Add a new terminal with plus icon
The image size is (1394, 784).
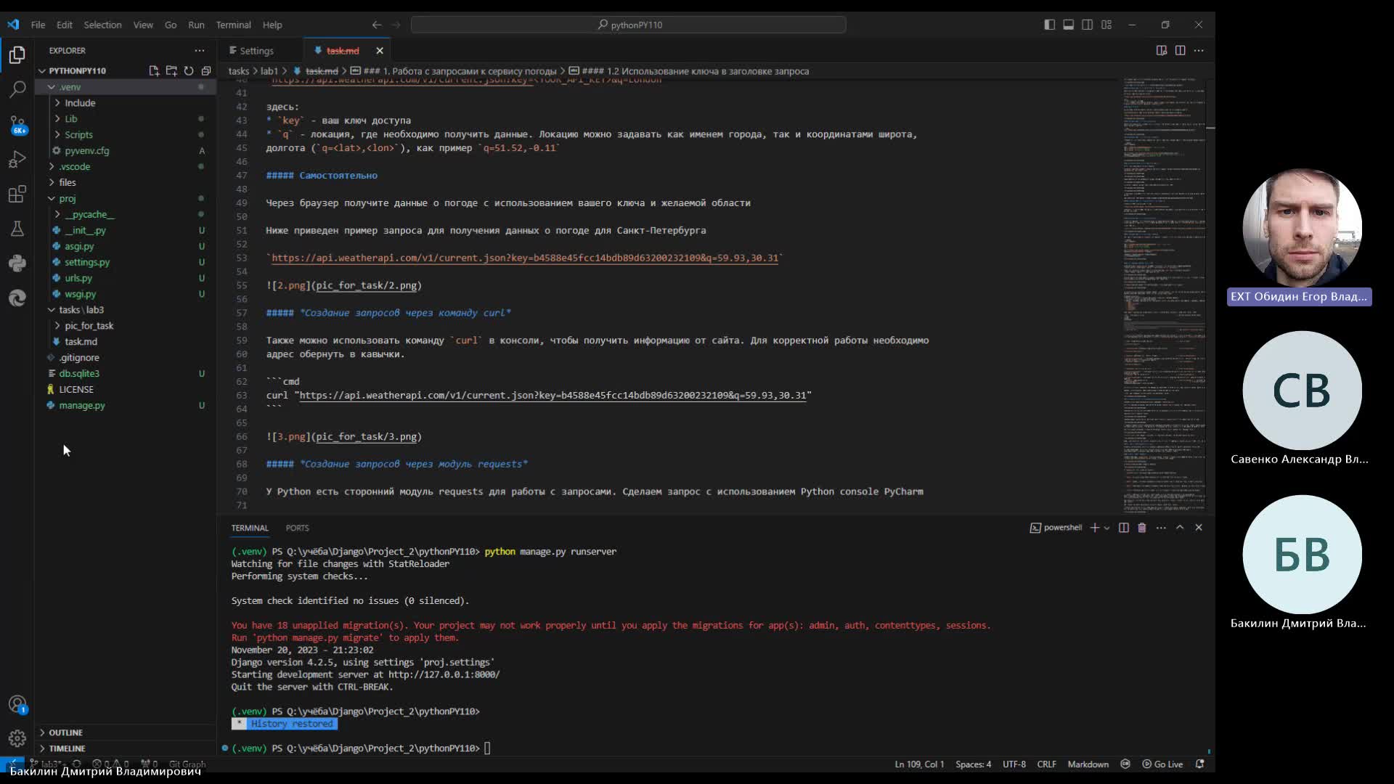[1095, 528]
